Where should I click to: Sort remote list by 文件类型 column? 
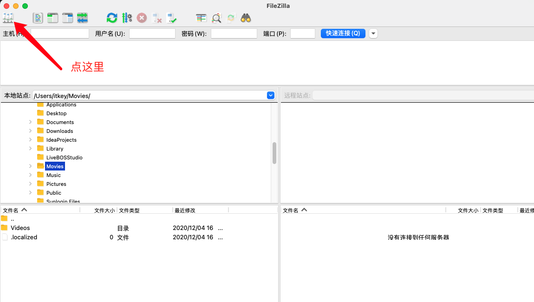click(499, 210)
